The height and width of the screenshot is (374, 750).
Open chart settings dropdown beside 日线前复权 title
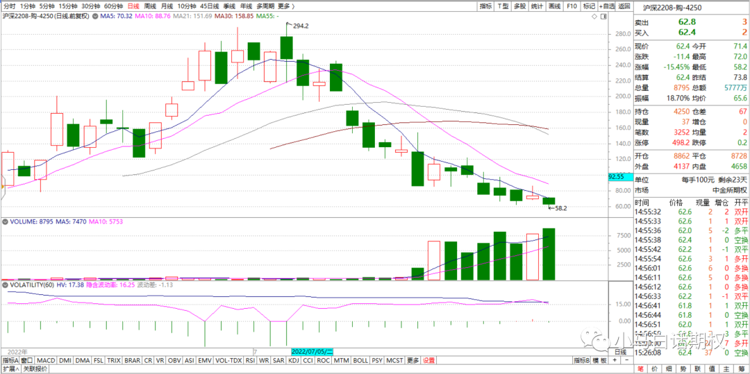pyautogui.click(x=95, y=15)
